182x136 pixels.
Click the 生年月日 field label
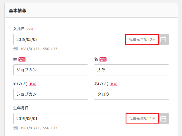(x=21, y=108)
